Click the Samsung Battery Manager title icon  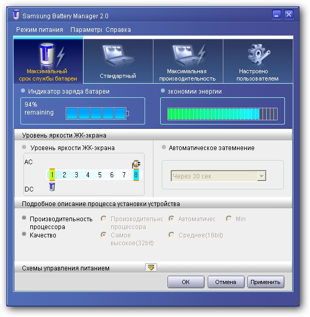pyautogui.click(x=16, y=14)
